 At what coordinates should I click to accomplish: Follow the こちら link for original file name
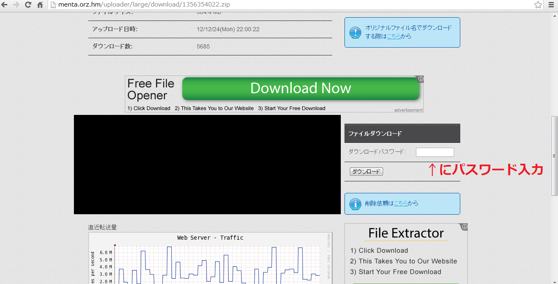point(394,36)
